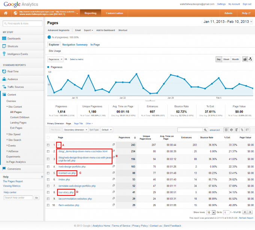The height and width of the screenshot is (230, 255).
Task: Open Shortcuts from the sidebar
Action: click(x=13, y=46)
